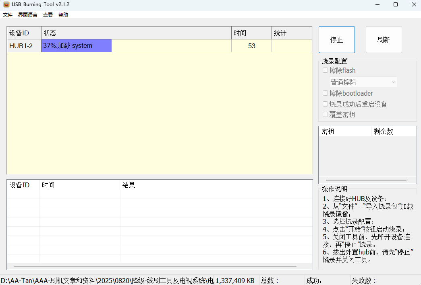Open the 查看 menu
The height and width of the screenshot is (285, 421).
coord(48,15)
